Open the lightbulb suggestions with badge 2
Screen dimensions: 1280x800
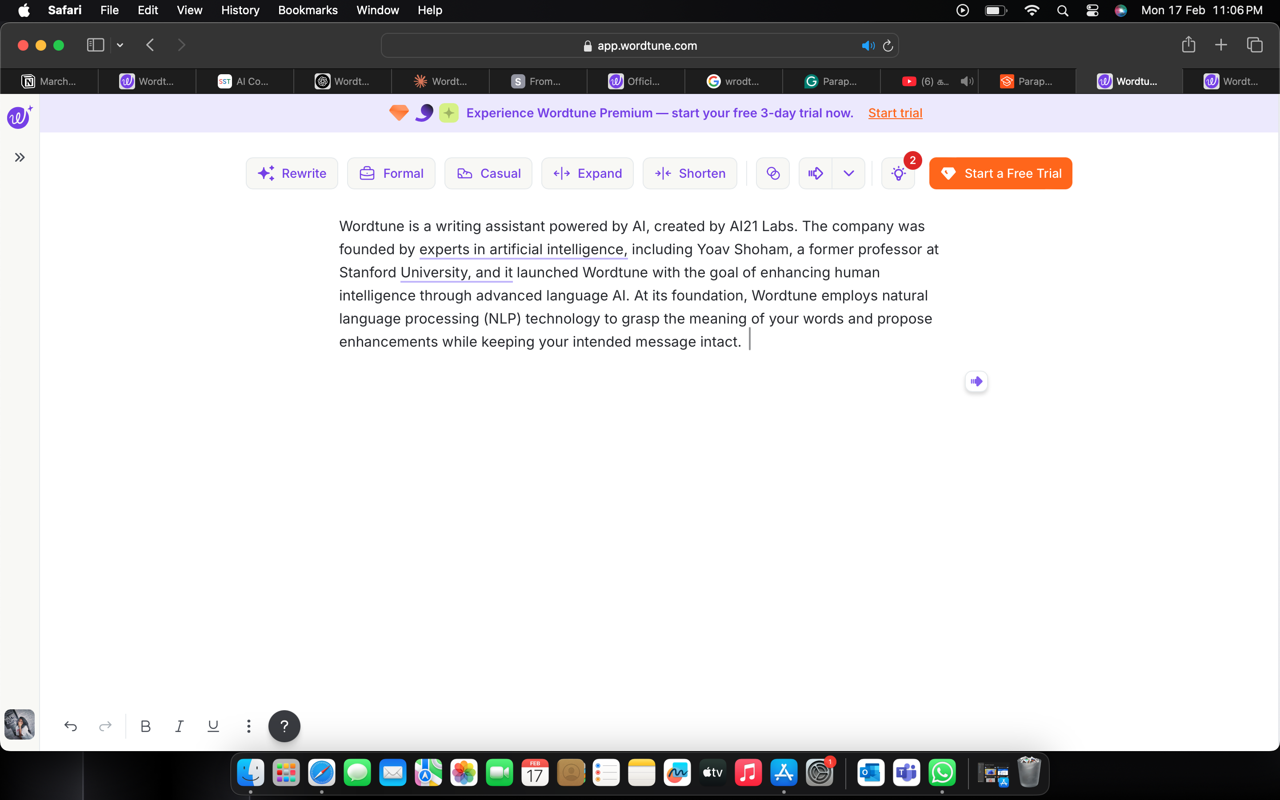[899, 173]
